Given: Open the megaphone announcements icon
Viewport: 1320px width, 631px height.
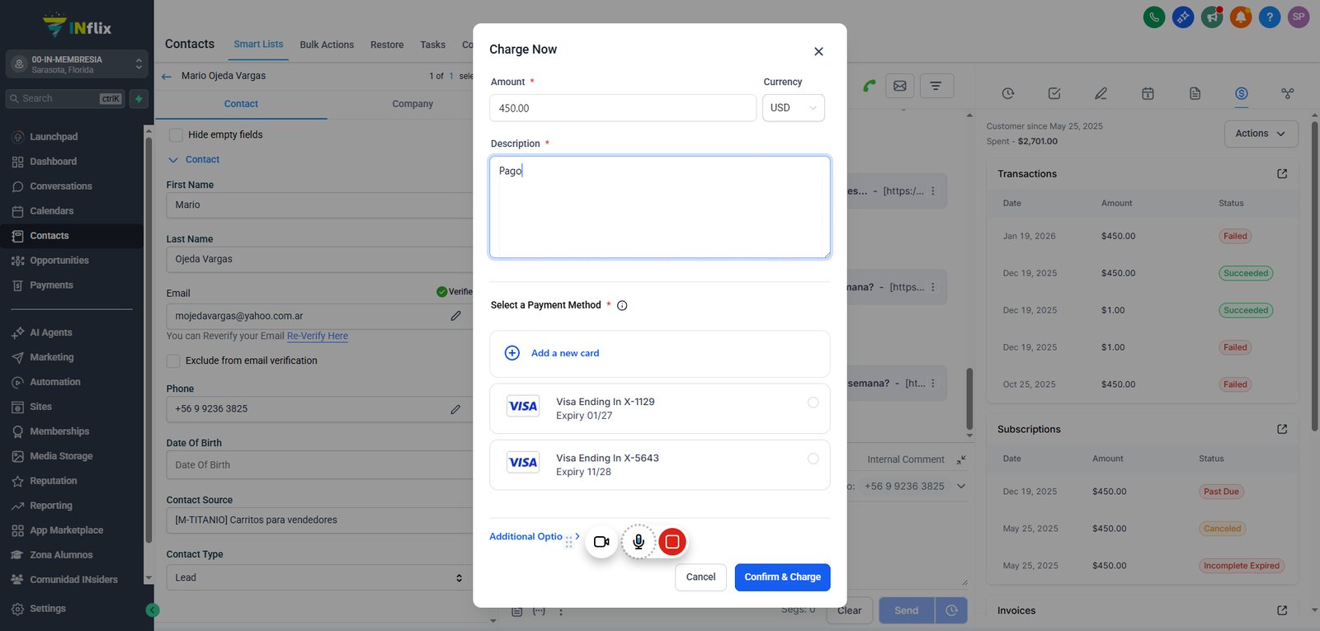Looking at the screenshot, I should click(x=1212, y=16).
